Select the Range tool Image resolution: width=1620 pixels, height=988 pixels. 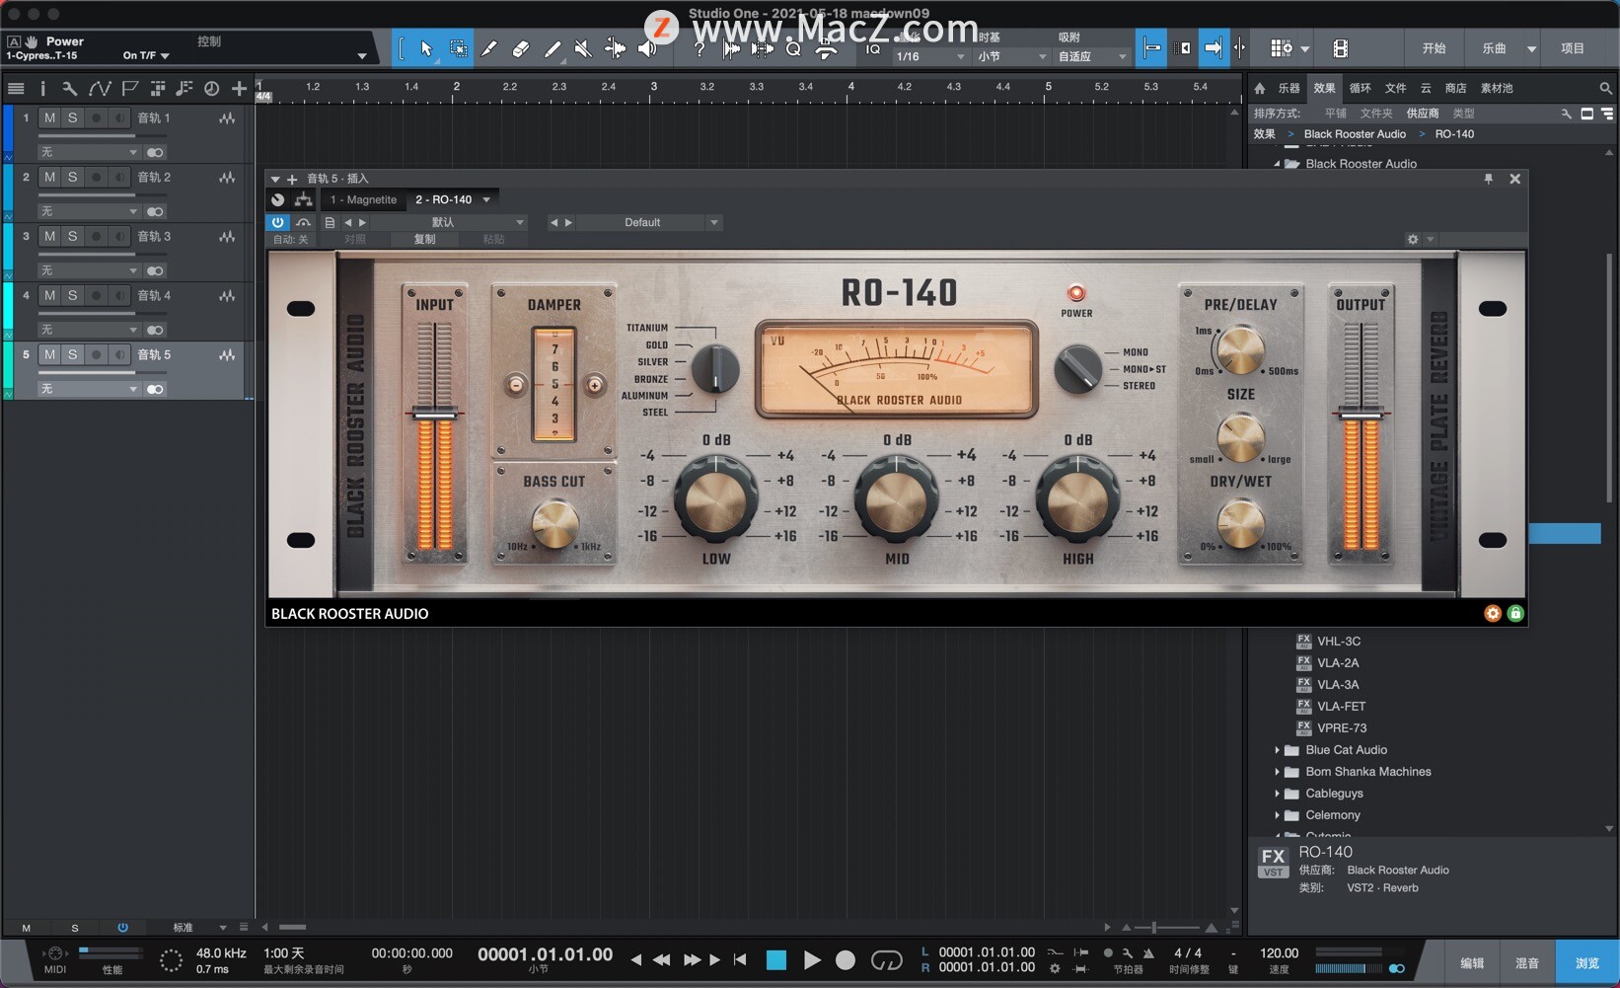458,48
